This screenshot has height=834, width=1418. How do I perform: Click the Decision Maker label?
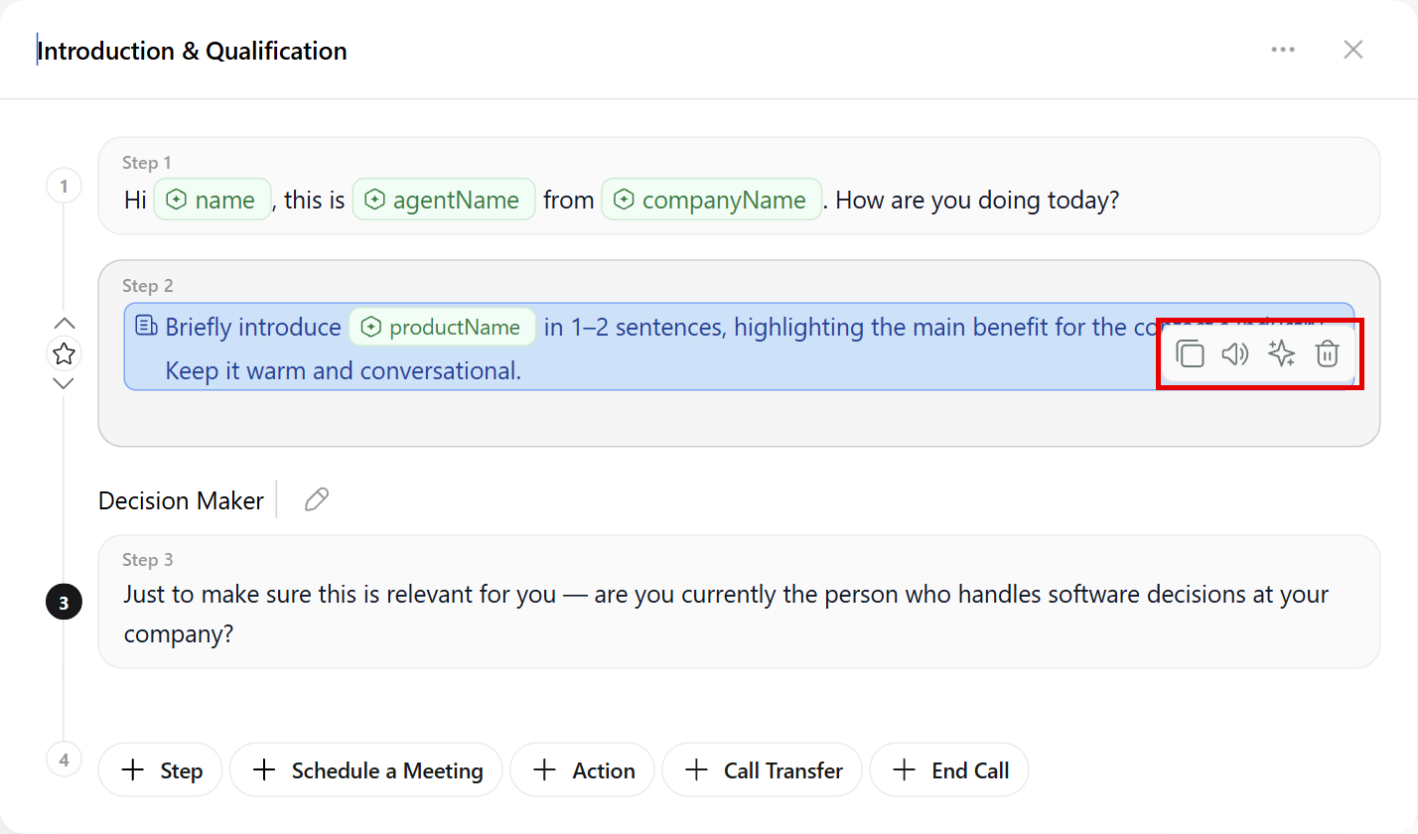181,500
